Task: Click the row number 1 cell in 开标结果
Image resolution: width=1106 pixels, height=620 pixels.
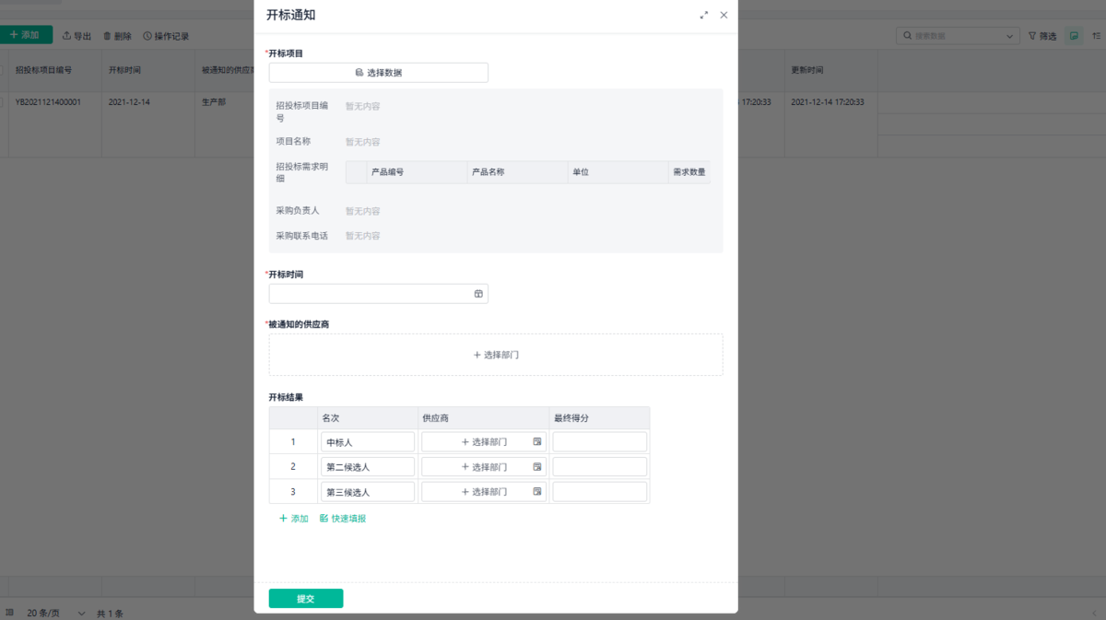Action: [293, 442]
